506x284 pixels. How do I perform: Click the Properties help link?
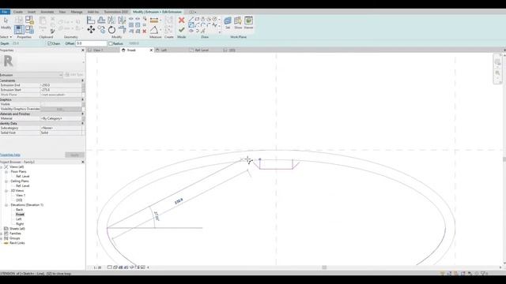10,155
